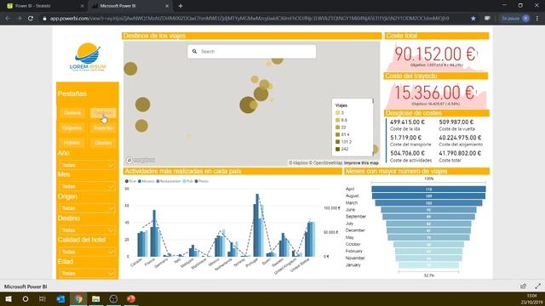
Task: Go back with the browser back arrow
Action: [x=8, y=18]
